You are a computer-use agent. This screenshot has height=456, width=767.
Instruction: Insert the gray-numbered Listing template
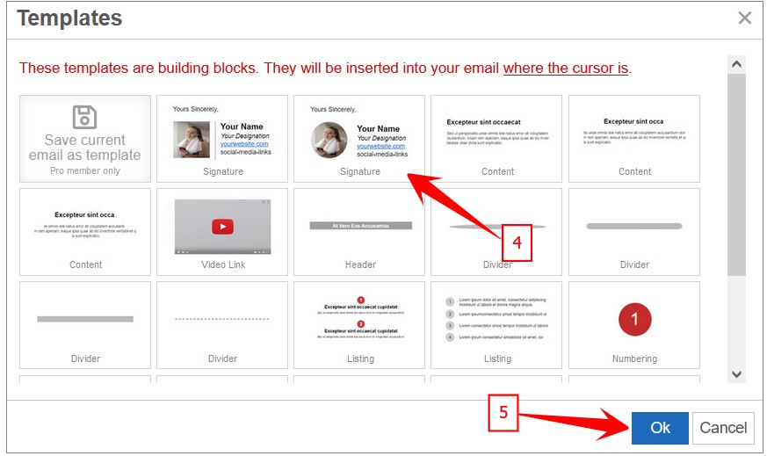click(497, 325)
